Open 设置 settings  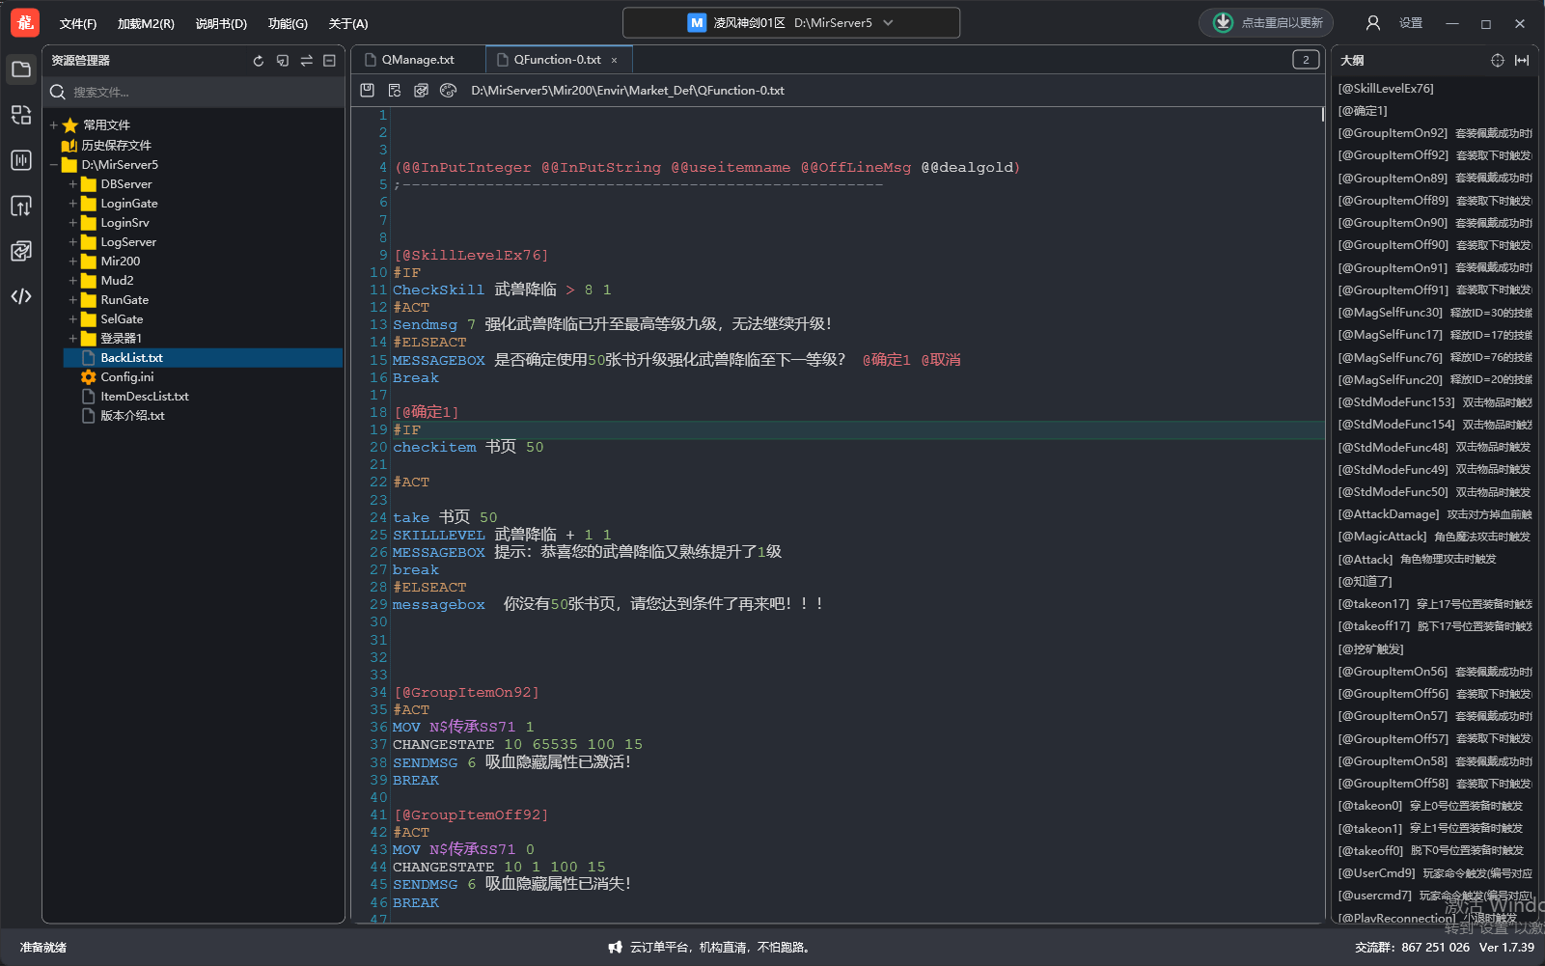click(x=1411, y=23)
